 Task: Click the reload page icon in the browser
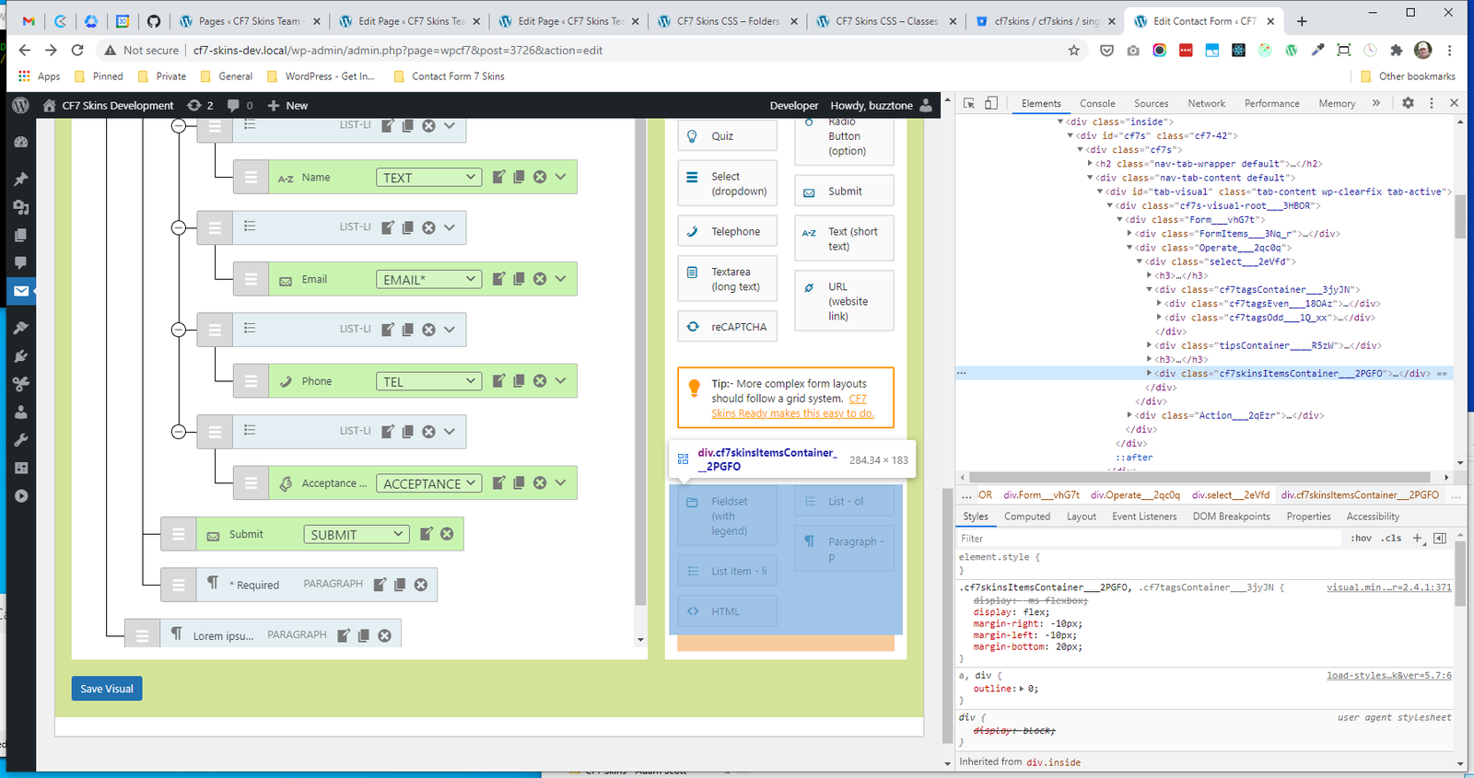tap(77, 51)
